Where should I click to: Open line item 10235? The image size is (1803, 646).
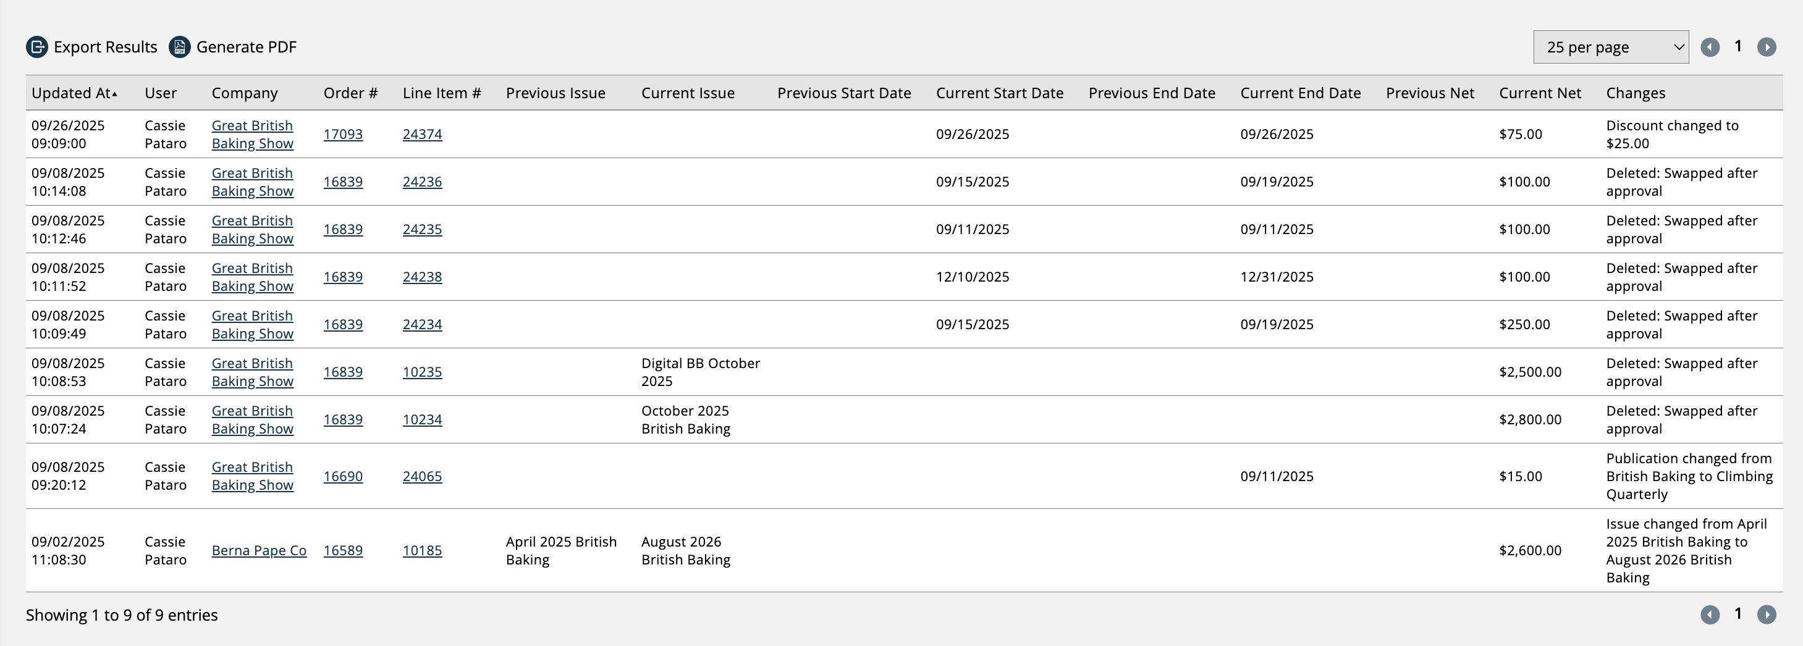[x=422, y=372]
